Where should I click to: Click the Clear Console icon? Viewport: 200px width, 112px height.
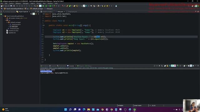(x=165, y=66)
